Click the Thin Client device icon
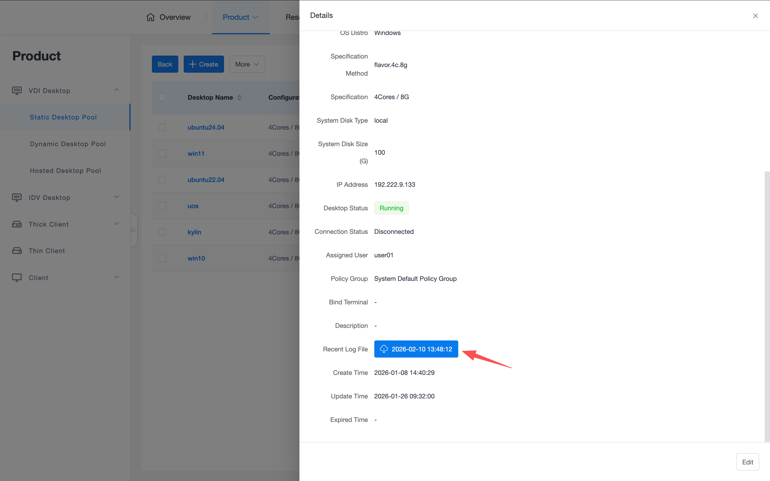This screenshot has width=770, height=481. point(17,251)
